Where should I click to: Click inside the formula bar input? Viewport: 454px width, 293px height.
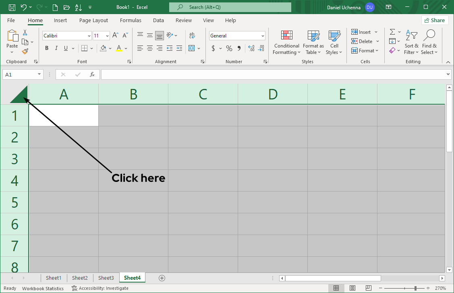coord(274,74)
